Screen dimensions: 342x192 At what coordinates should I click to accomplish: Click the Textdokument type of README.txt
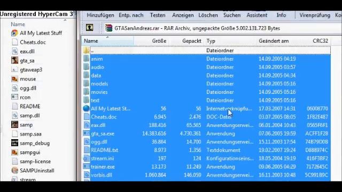point(223,150)
